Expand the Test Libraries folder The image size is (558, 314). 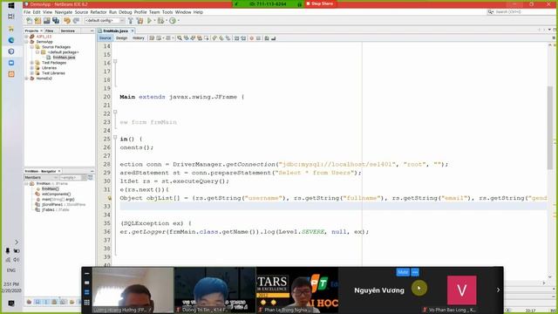32,73
